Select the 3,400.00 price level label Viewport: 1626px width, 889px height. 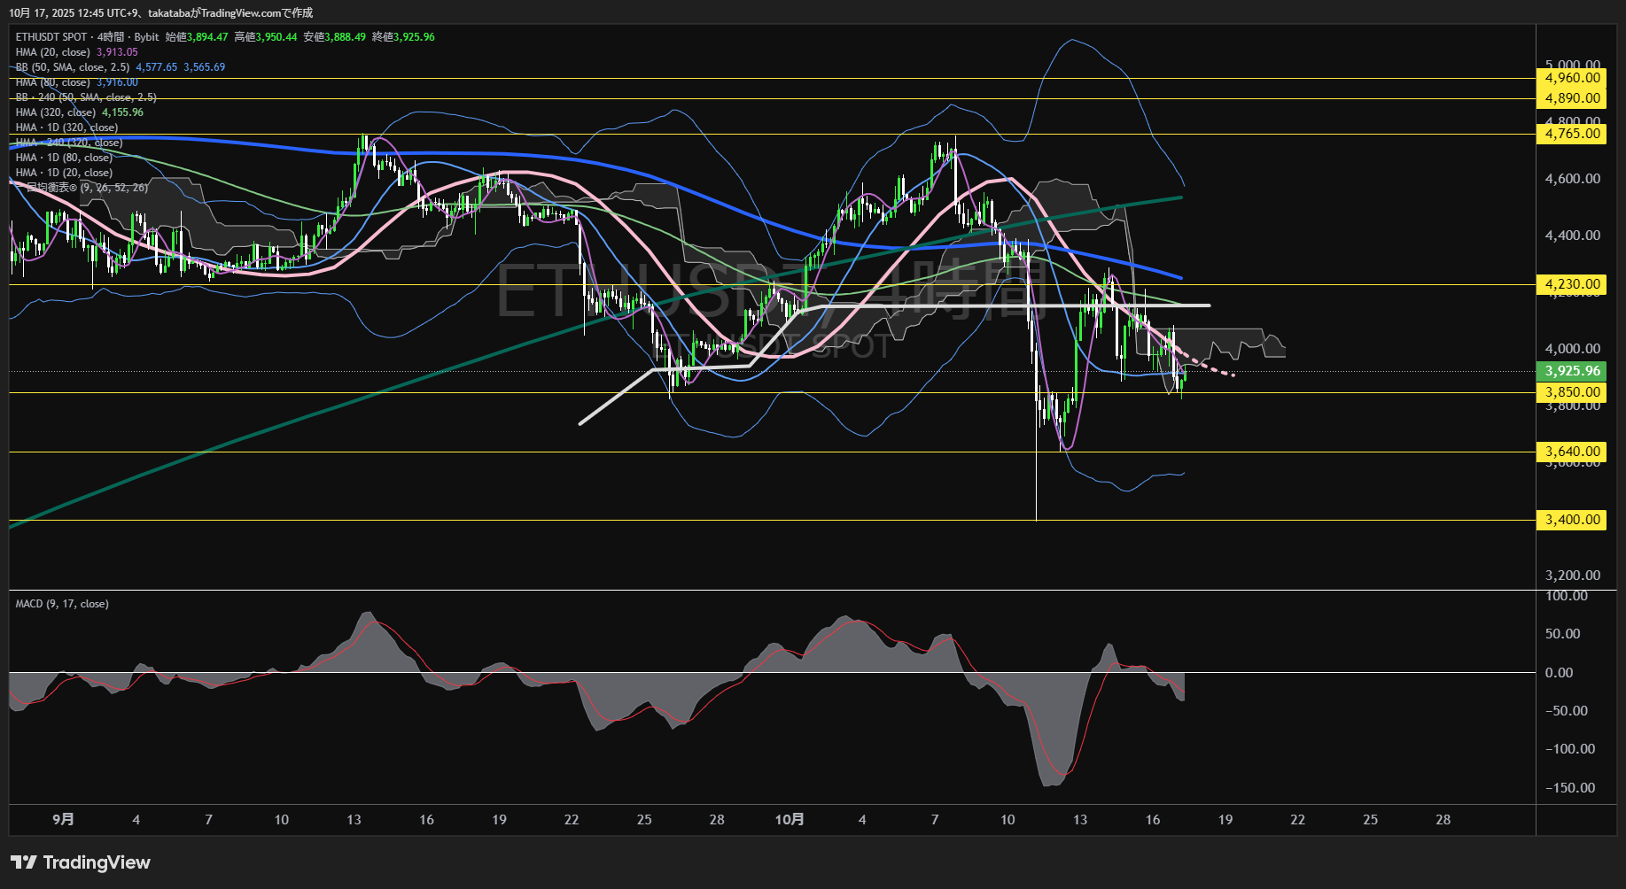point(1572,520)
